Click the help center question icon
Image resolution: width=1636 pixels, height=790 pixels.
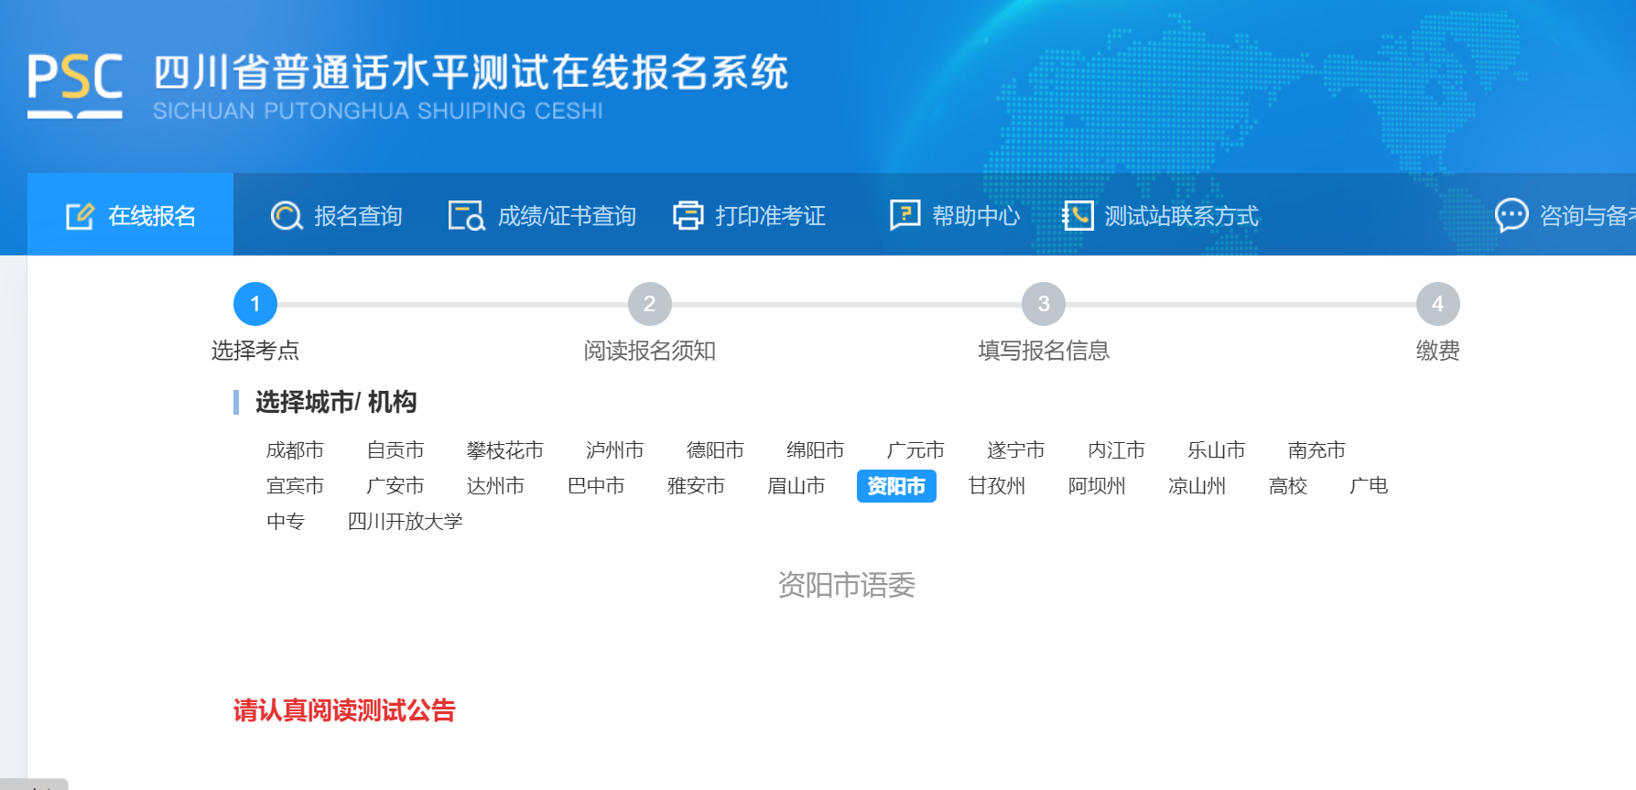click(905, 215)
